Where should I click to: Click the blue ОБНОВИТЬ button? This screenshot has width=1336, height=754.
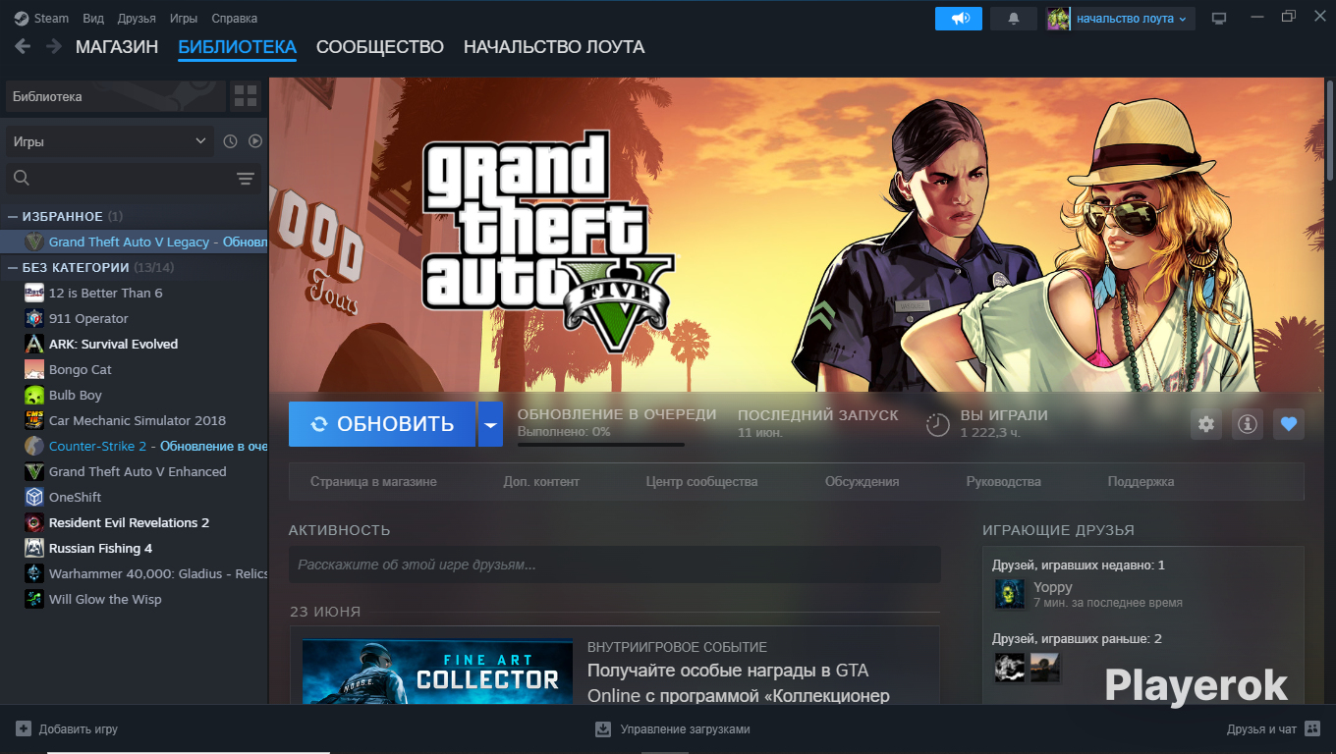click(382, 424)
